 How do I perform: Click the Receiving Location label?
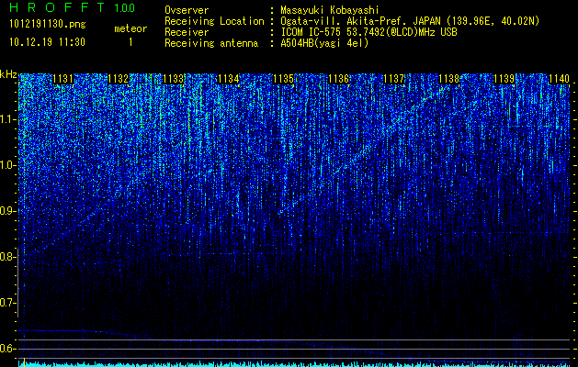214,21
